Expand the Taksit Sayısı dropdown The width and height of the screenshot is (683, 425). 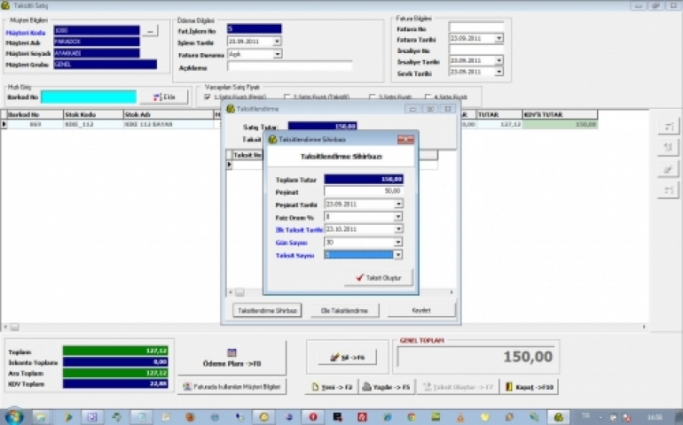pos(398,254)
